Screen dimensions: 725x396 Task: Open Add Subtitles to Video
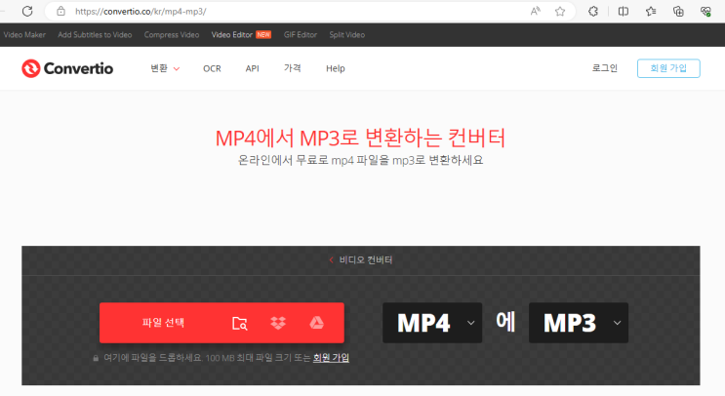tap(95, 35)
